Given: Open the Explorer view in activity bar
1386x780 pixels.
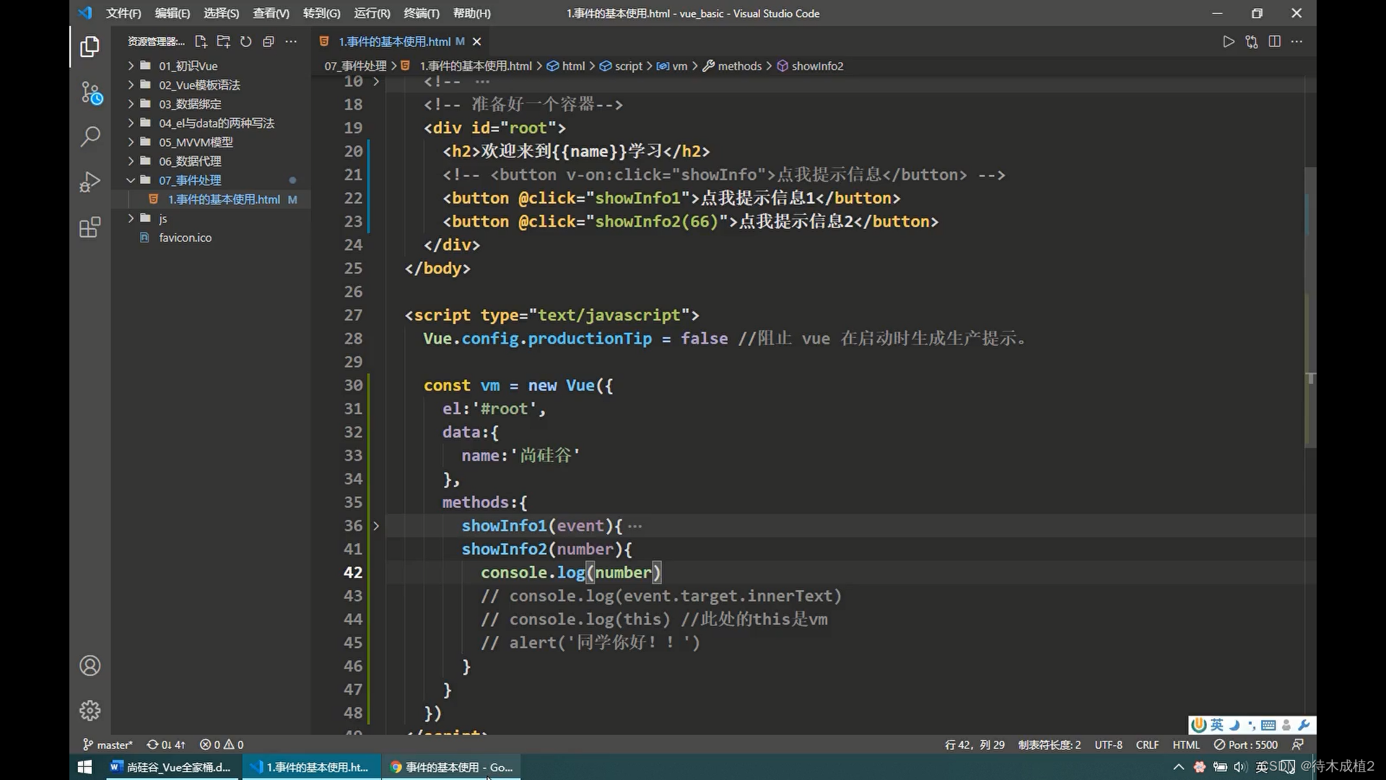Looking at the screenshot, I should (90, 47).
